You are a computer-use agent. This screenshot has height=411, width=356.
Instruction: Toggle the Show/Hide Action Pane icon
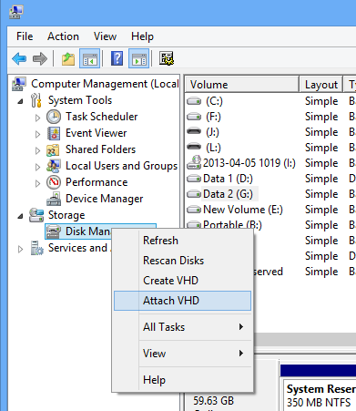[138, 58]
